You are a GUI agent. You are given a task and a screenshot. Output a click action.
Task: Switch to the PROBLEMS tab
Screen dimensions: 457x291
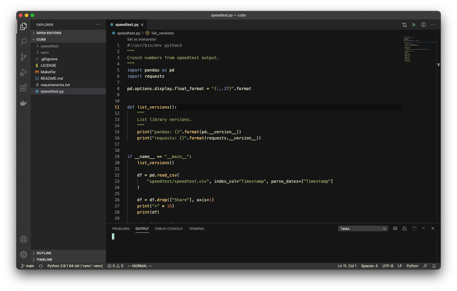(x=121, y=229)
